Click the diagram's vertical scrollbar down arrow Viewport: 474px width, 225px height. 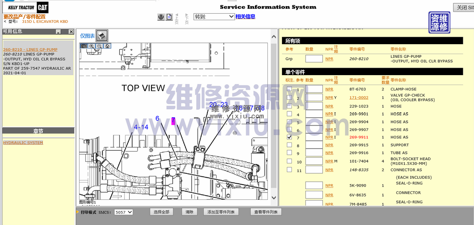(x=273, y=199)
